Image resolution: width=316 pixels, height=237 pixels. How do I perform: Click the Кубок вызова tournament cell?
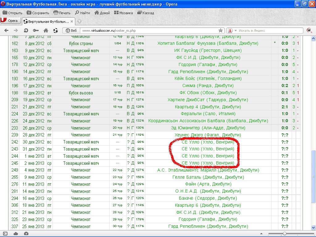(x=81, y=93)
